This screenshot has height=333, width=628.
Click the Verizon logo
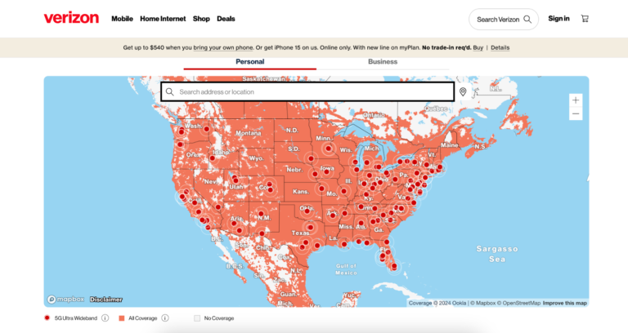point(71,18)
